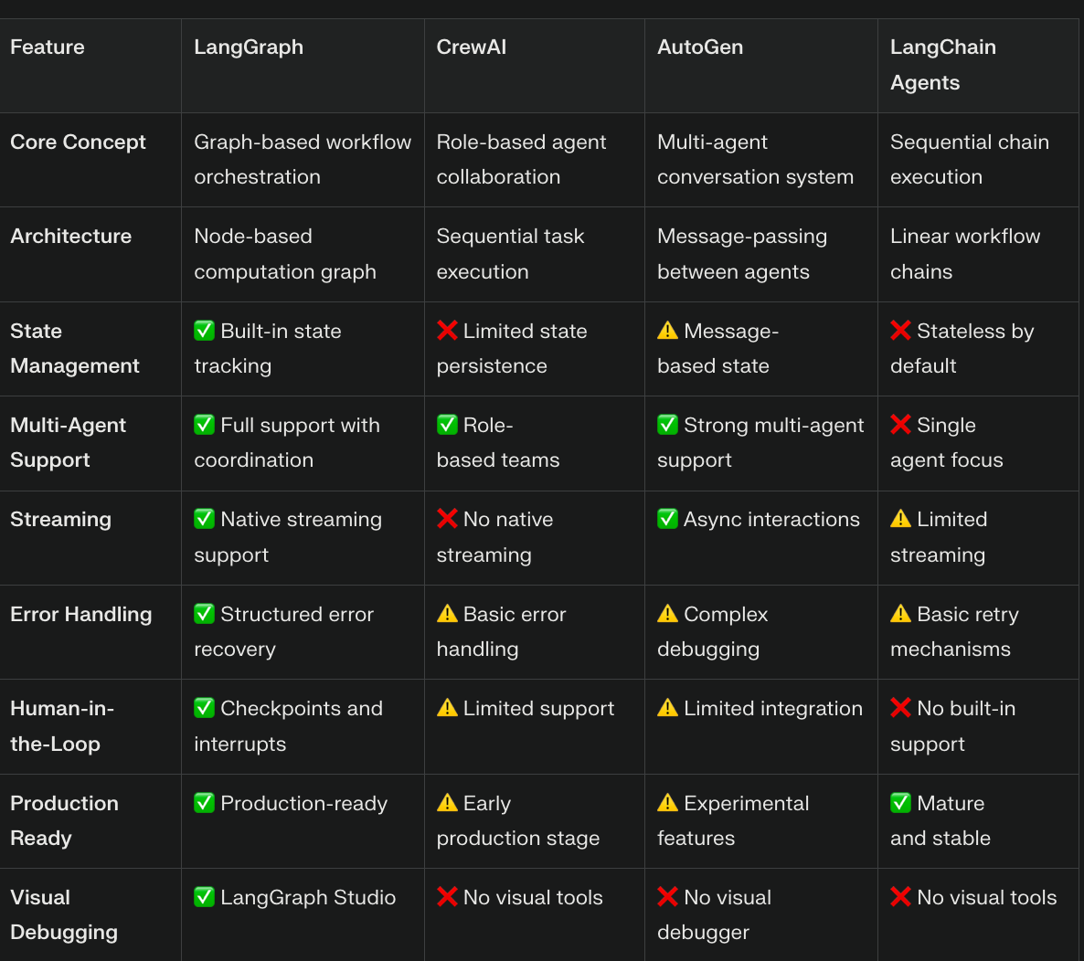Click the red X beside Limited state persistence
Viewport: 1084px width, 961px height.
(x=447, y=331)
